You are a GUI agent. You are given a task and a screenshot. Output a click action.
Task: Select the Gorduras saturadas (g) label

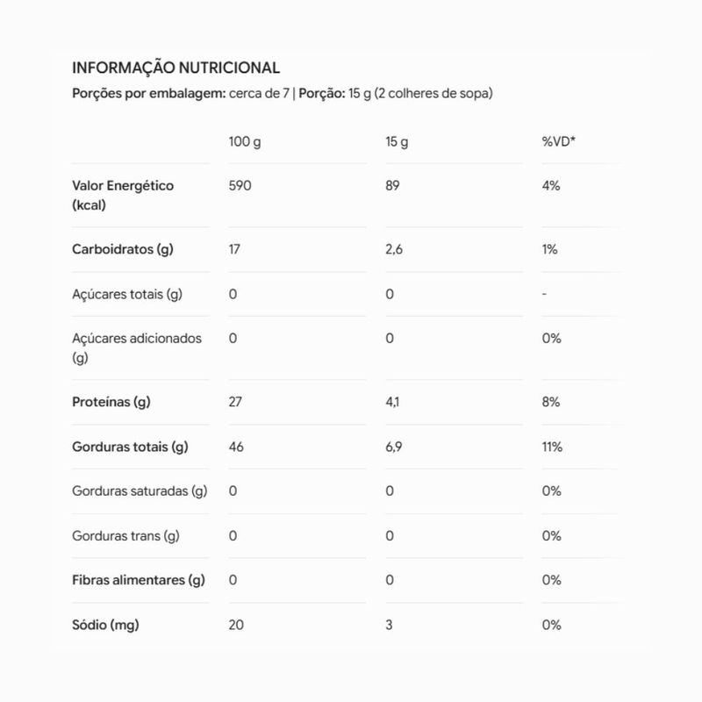coord(140,491)
